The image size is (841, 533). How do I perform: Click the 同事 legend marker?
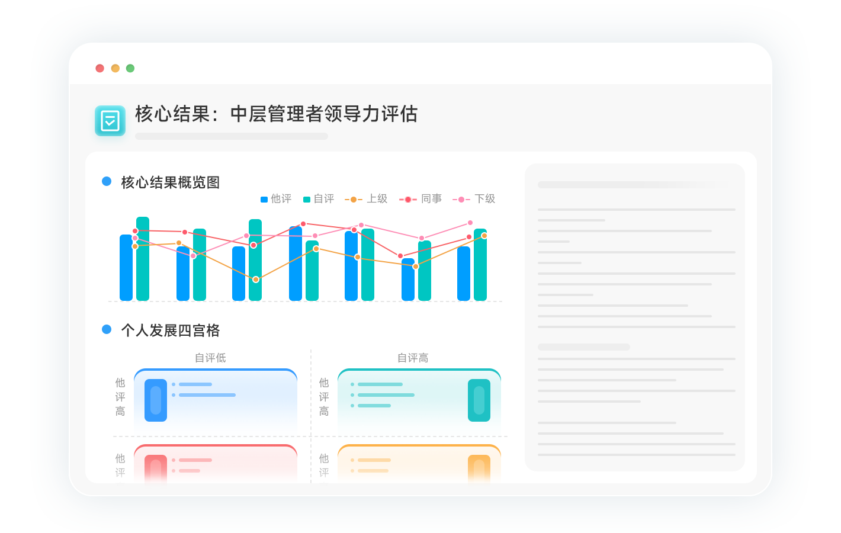click(408, 200)
